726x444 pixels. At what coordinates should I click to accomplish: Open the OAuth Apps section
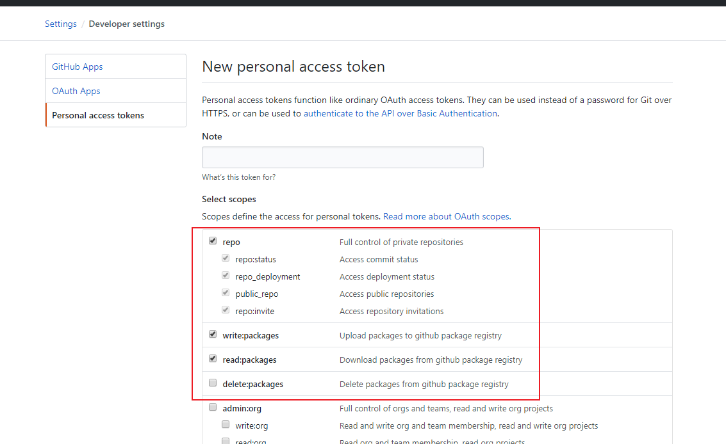[x=76, y=91]
